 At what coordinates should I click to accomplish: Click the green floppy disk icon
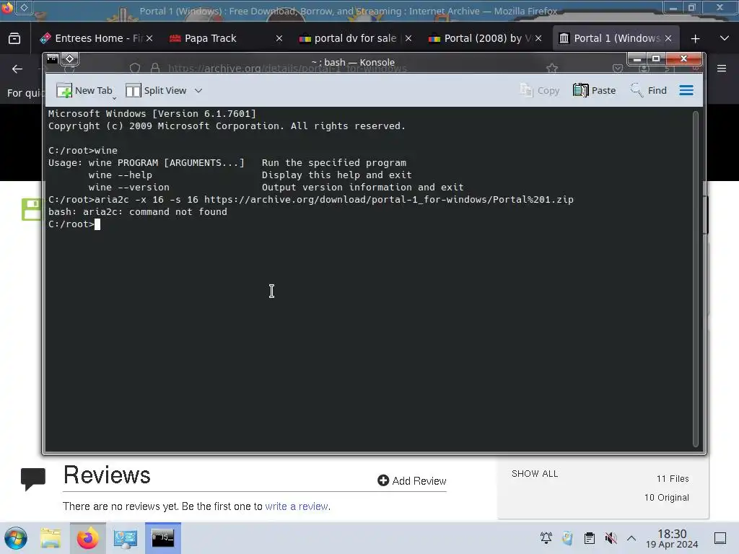[x=32, y=210]
